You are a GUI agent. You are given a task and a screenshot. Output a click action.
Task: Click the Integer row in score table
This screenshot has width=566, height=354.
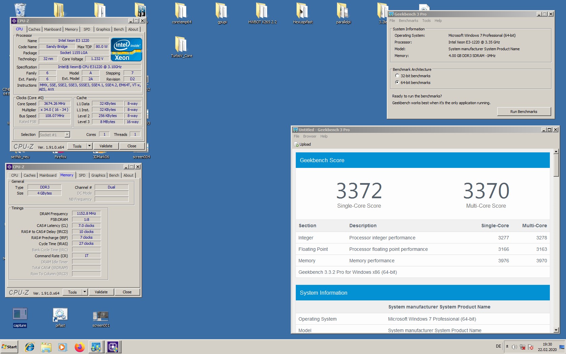[x=423, y=238]
